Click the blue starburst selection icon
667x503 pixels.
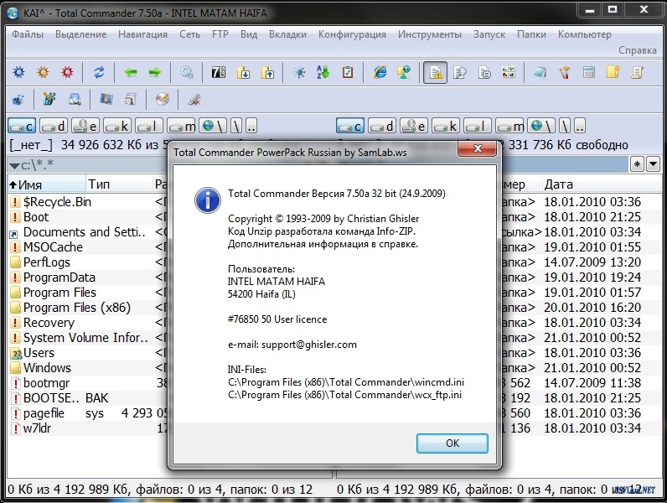pos(299,72)
